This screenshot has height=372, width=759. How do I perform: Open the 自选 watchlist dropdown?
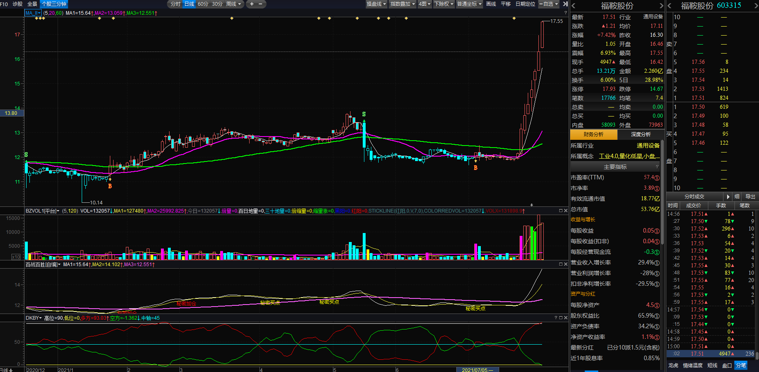point(549,4)
